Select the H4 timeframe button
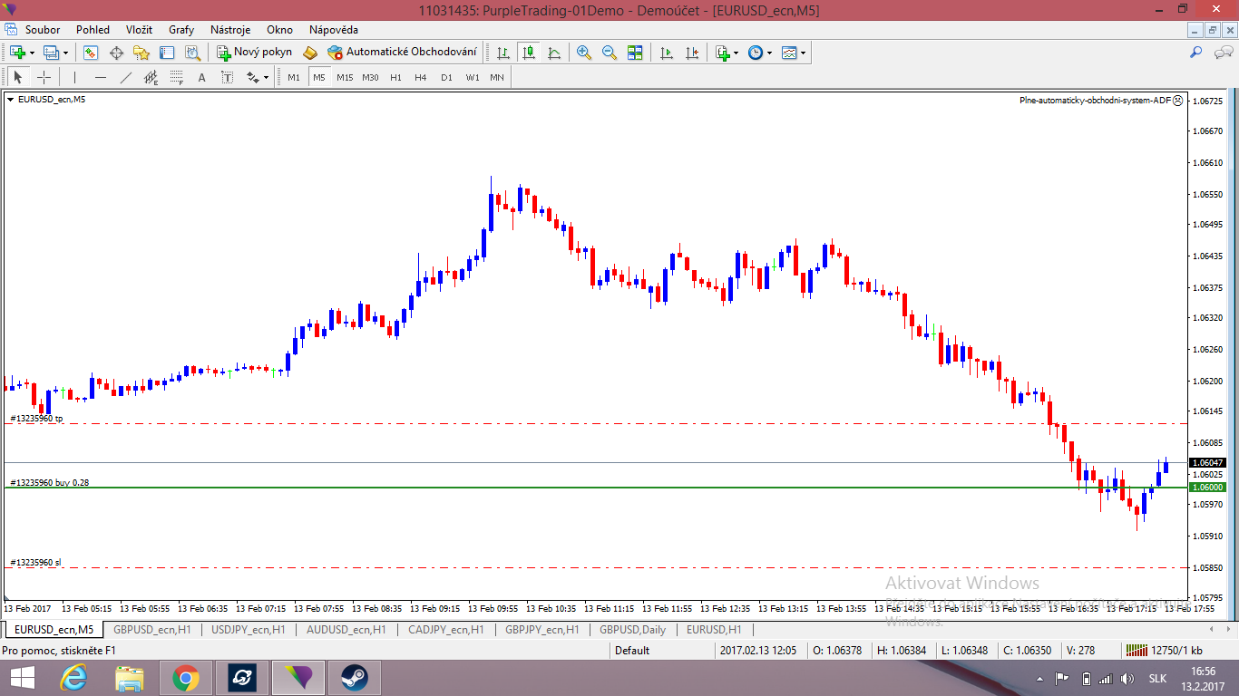 click(x=421, y=77)
